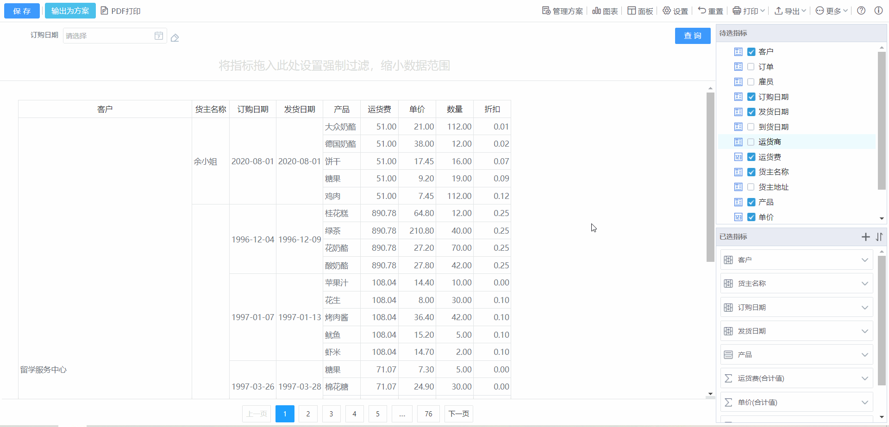The width and height of the screenshot is (889, 427).
Task: Open the calendar picker icon
Action: pos(159,36)
